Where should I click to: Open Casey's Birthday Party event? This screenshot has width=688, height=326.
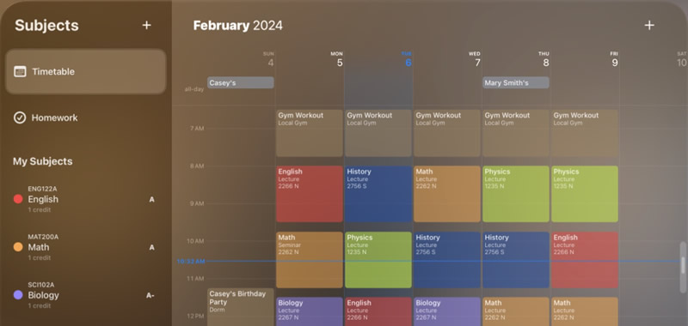[x=241, y=307]
